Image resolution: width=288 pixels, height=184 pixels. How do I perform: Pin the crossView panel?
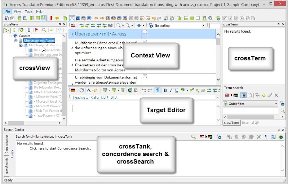60,24
